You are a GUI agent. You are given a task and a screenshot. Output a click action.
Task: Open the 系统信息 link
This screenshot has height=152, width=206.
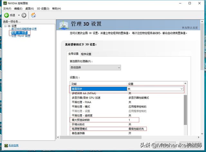(x=14, y=146)
